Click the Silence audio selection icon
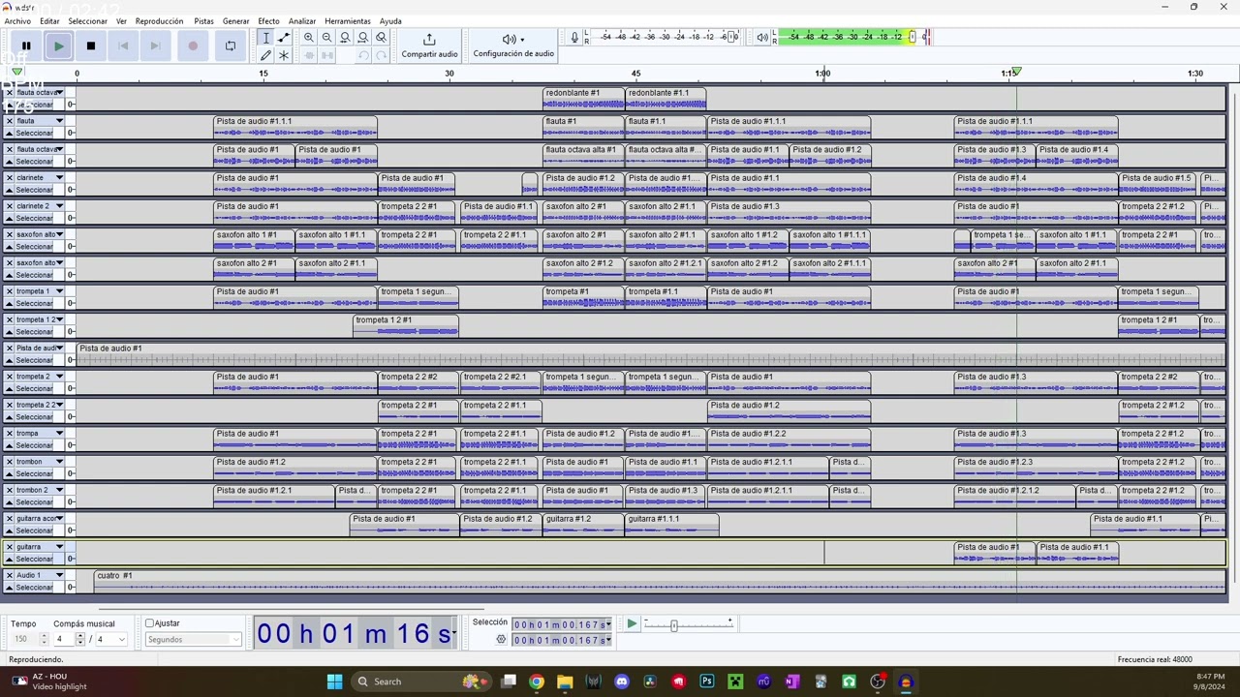 326,55
